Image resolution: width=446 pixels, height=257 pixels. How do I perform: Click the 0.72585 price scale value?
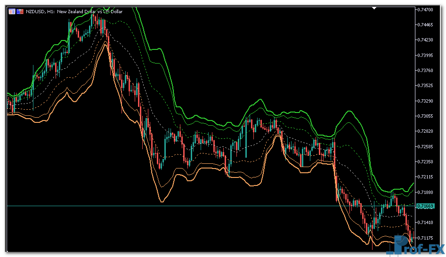pos(426,146)
